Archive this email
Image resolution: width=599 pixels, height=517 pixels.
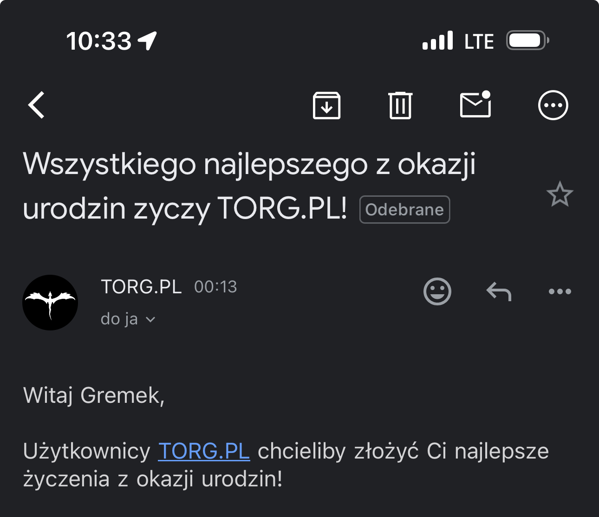point(326,105)
